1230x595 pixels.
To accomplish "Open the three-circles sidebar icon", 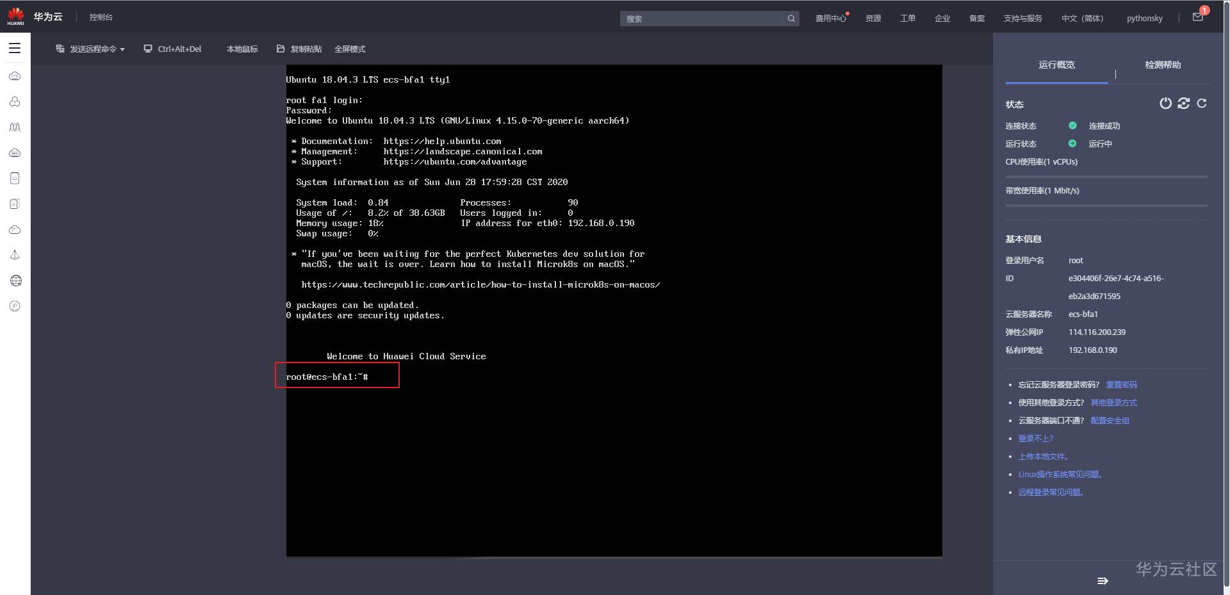I will tap(15, 102).
